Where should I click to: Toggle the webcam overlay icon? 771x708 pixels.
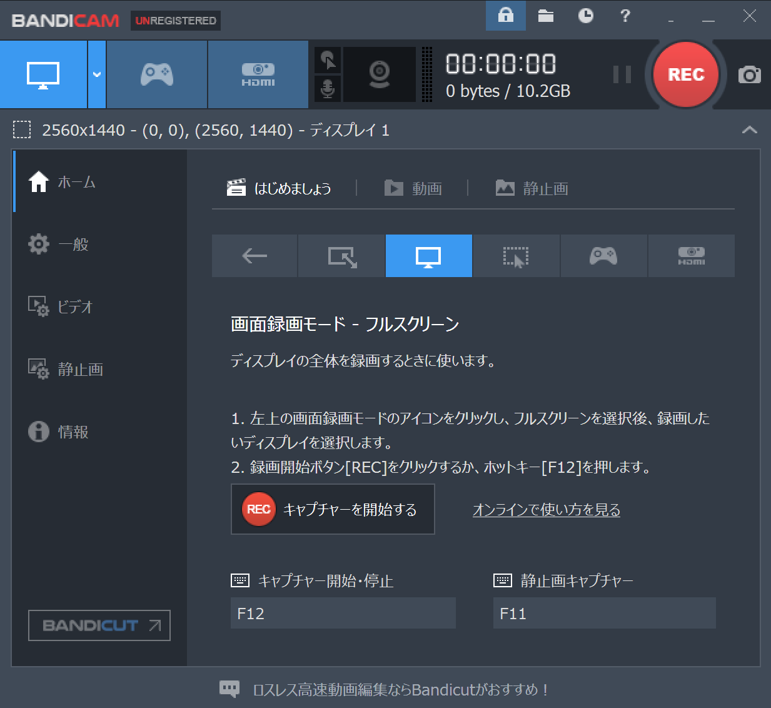click(x=380, y=74)
